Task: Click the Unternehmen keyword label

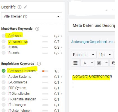Action: click(18, 42)
